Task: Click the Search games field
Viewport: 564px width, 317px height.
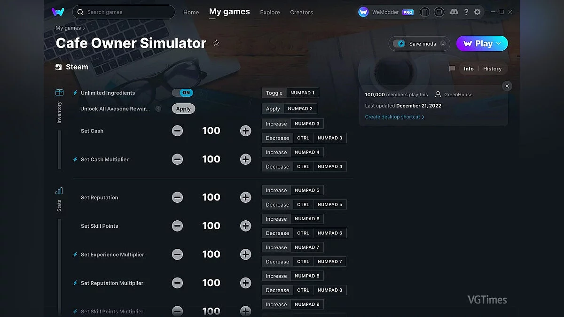Action: (x=124, y=12)
